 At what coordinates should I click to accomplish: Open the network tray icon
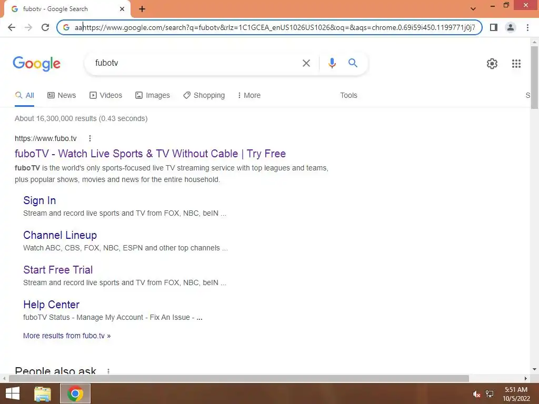pyautogui.click(x=490, y=394)
